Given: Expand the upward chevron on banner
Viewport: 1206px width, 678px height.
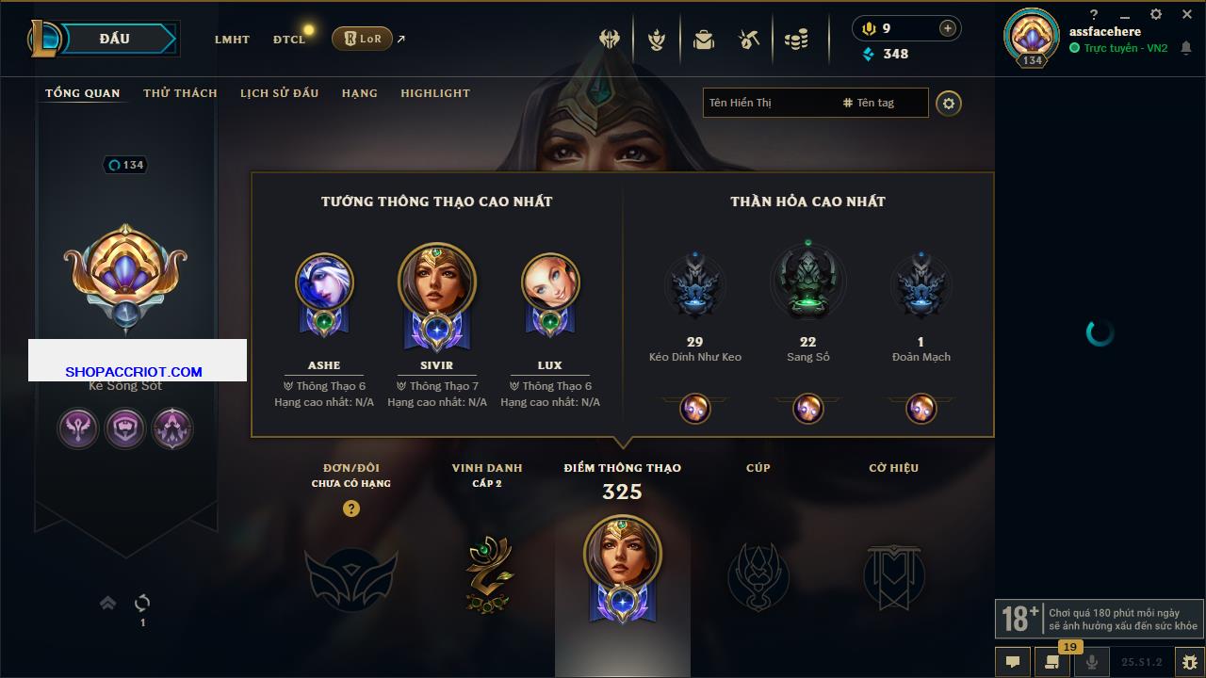Looking at the screenshot, I should point(107,603).
